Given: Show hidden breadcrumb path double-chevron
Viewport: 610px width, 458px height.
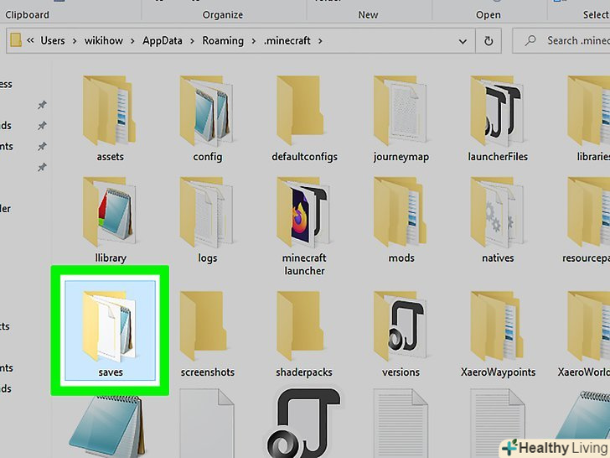Looking at the screenshot, I should pyautogui.click(x=30, y=40).
